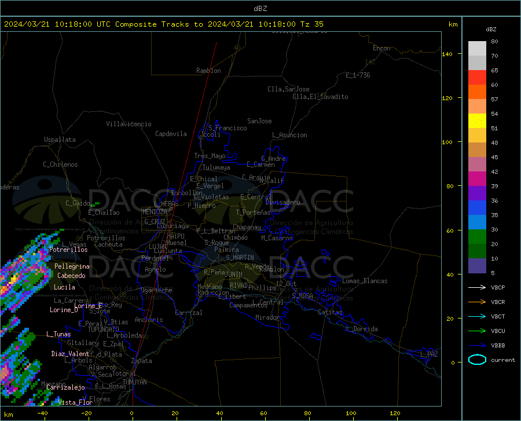
Task: Click the 'E_1-736' map label
Action: coord(358,75)
